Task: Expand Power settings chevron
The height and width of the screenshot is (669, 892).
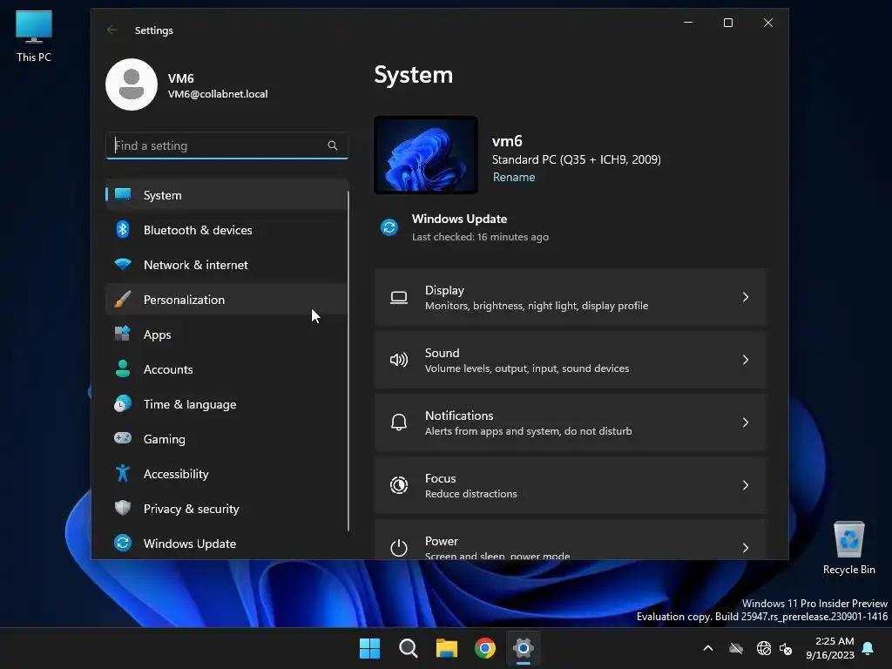Action: [746, 548]
